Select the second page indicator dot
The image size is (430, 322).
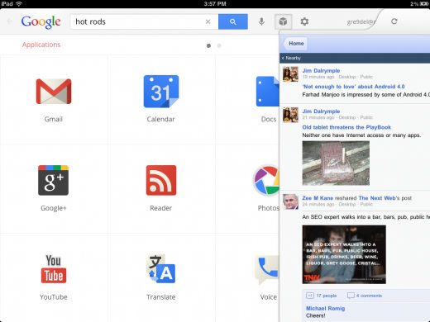(219, 45)
